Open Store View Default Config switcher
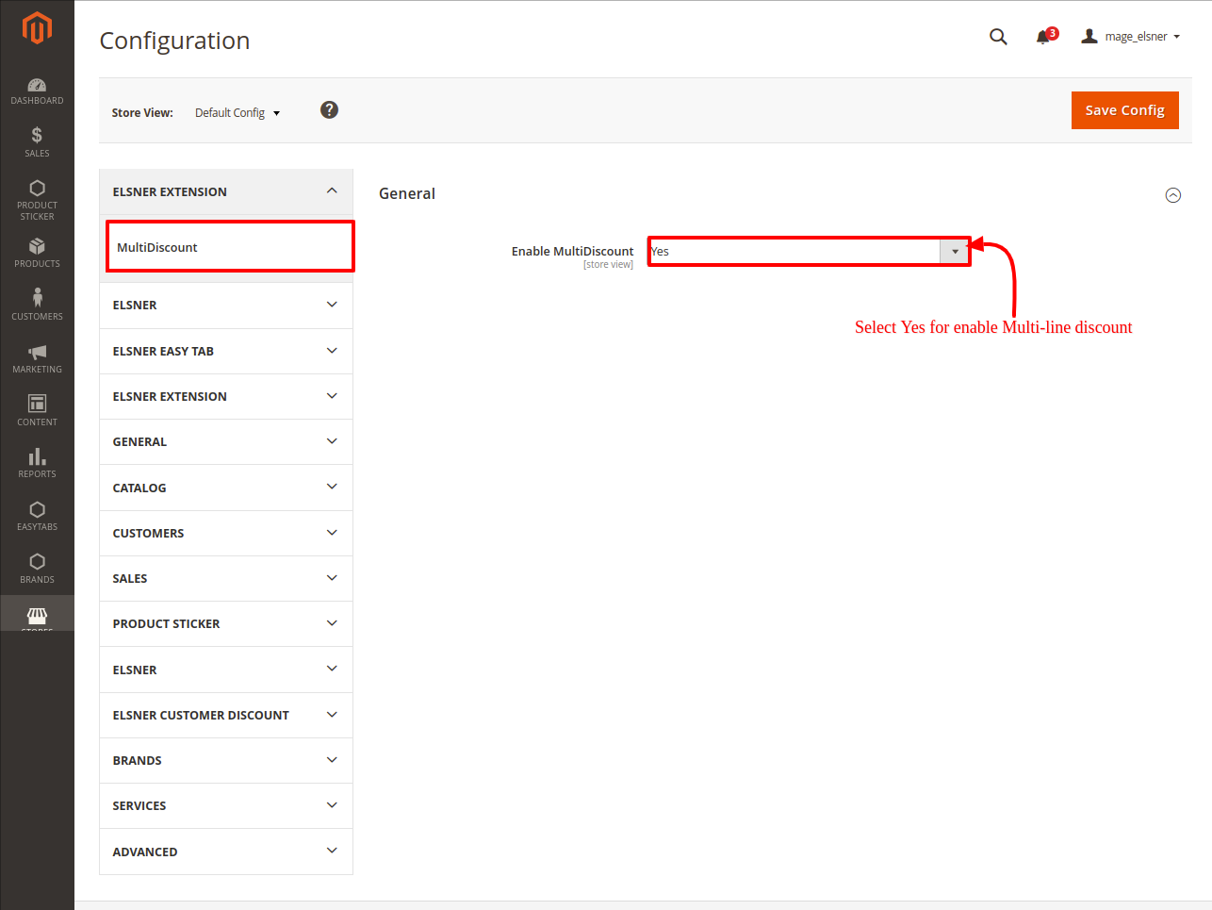This screenshot has height=910, width=1212. coord(237,113)
